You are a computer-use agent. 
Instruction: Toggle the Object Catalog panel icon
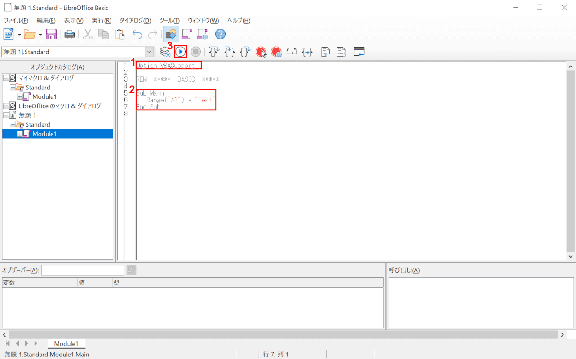tap(171, 34)
